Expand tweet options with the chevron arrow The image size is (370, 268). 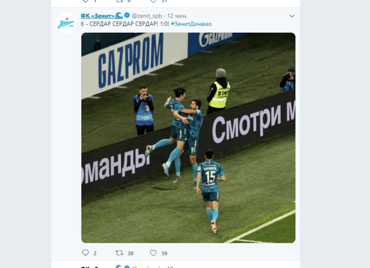[x=292, y=16]
